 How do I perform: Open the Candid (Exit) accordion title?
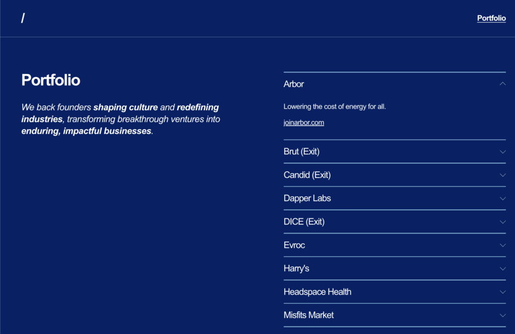pyautogui.click(x=307, y=175)
